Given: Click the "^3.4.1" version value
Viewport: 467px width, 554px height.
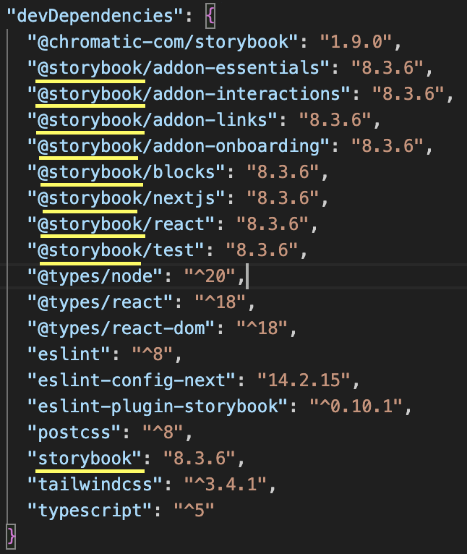Looking at the screenshot, I should [x=226, y=485].
